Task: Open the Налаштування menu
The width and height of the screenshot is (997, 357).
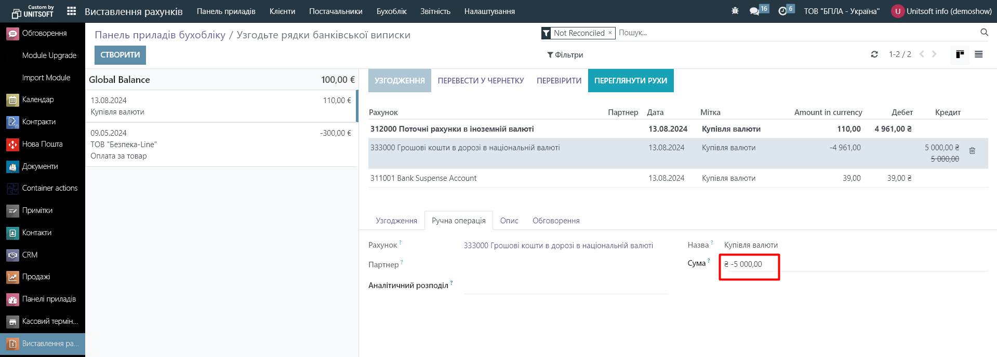Action: coord(489,11)
